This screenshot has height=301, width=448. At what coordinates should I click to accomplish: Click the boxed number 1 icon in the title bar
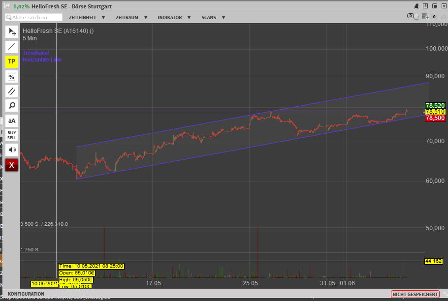425,6
